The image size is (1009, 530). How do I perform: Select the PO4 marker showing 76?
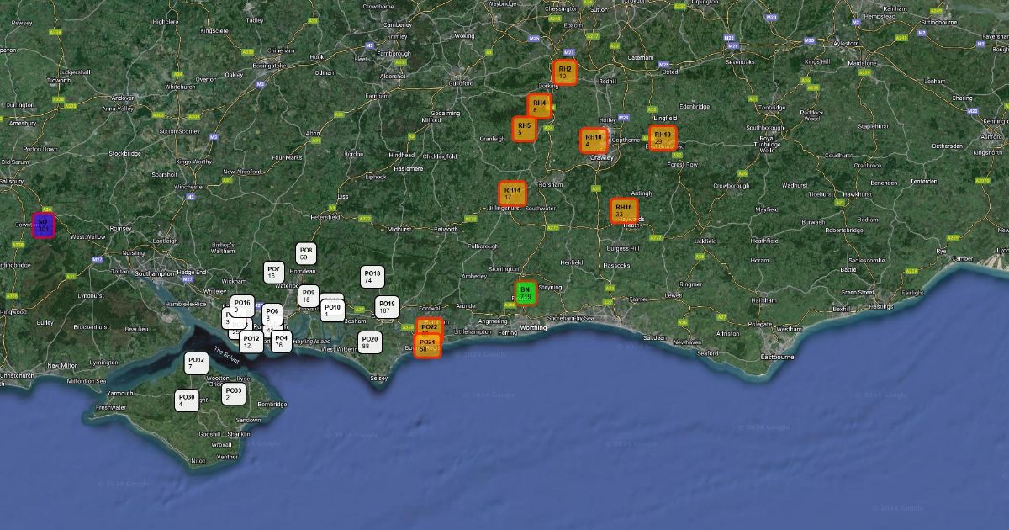[282, 342]
